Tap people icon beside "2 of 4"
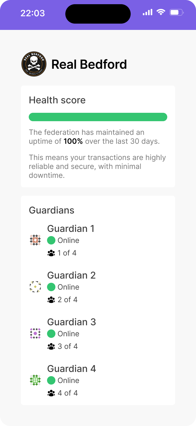The width and height of the screenshot is (196, 426). pyautogui.click(x=51, y=300)
